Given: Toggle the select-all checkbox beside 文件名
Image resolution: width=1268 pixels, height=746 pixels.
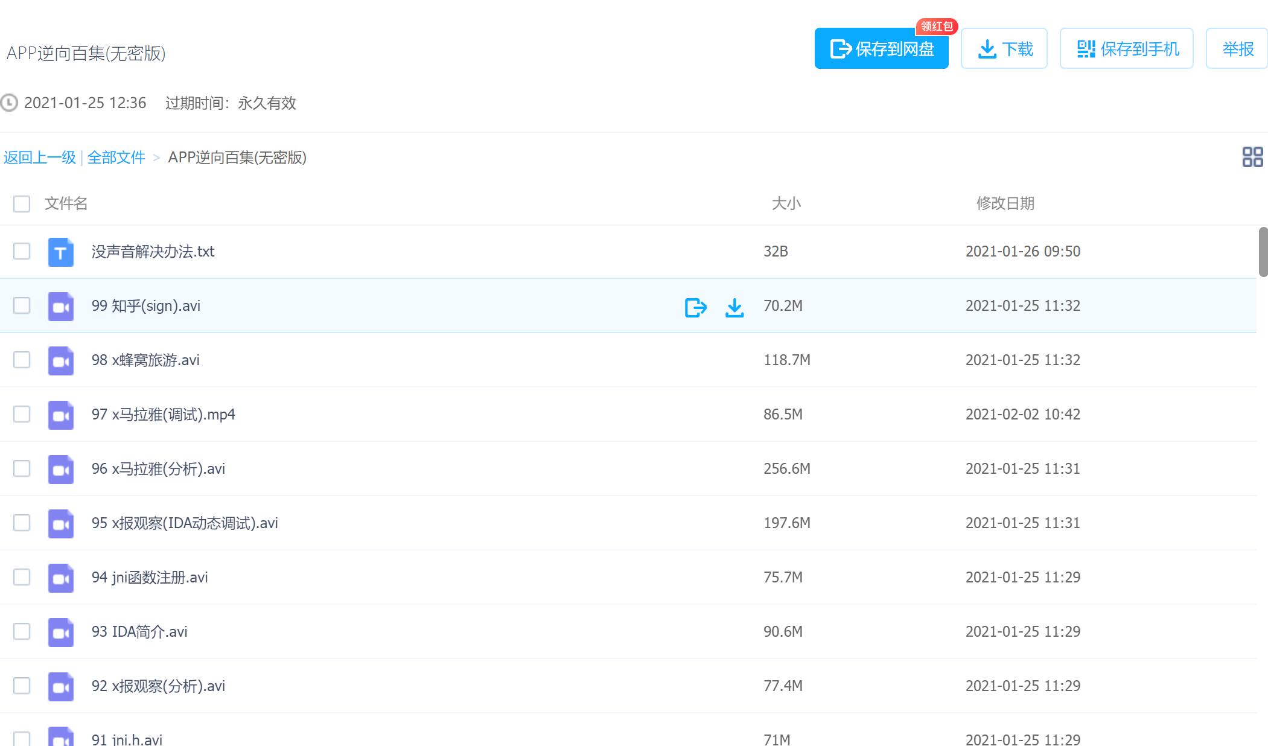Looking at the screenshot, I should pyautogui.click(x=22, y=204).
